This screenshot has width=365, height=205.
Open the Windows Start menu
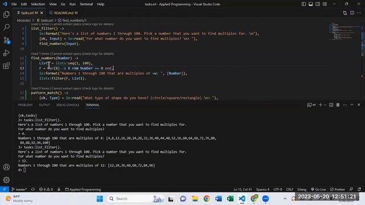point(100,199)
